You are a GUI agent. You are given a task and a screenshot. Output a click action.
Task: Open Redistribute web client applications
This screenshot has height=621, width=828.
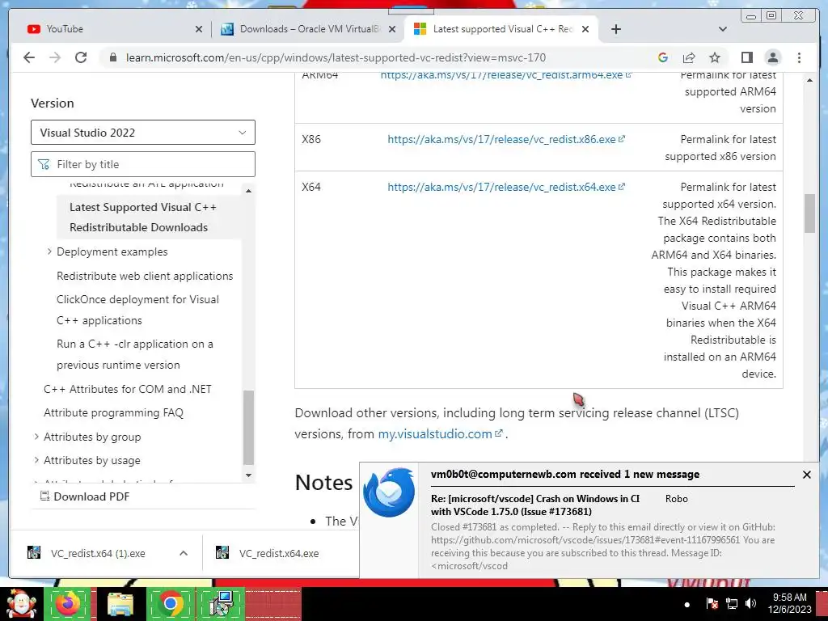145,276
